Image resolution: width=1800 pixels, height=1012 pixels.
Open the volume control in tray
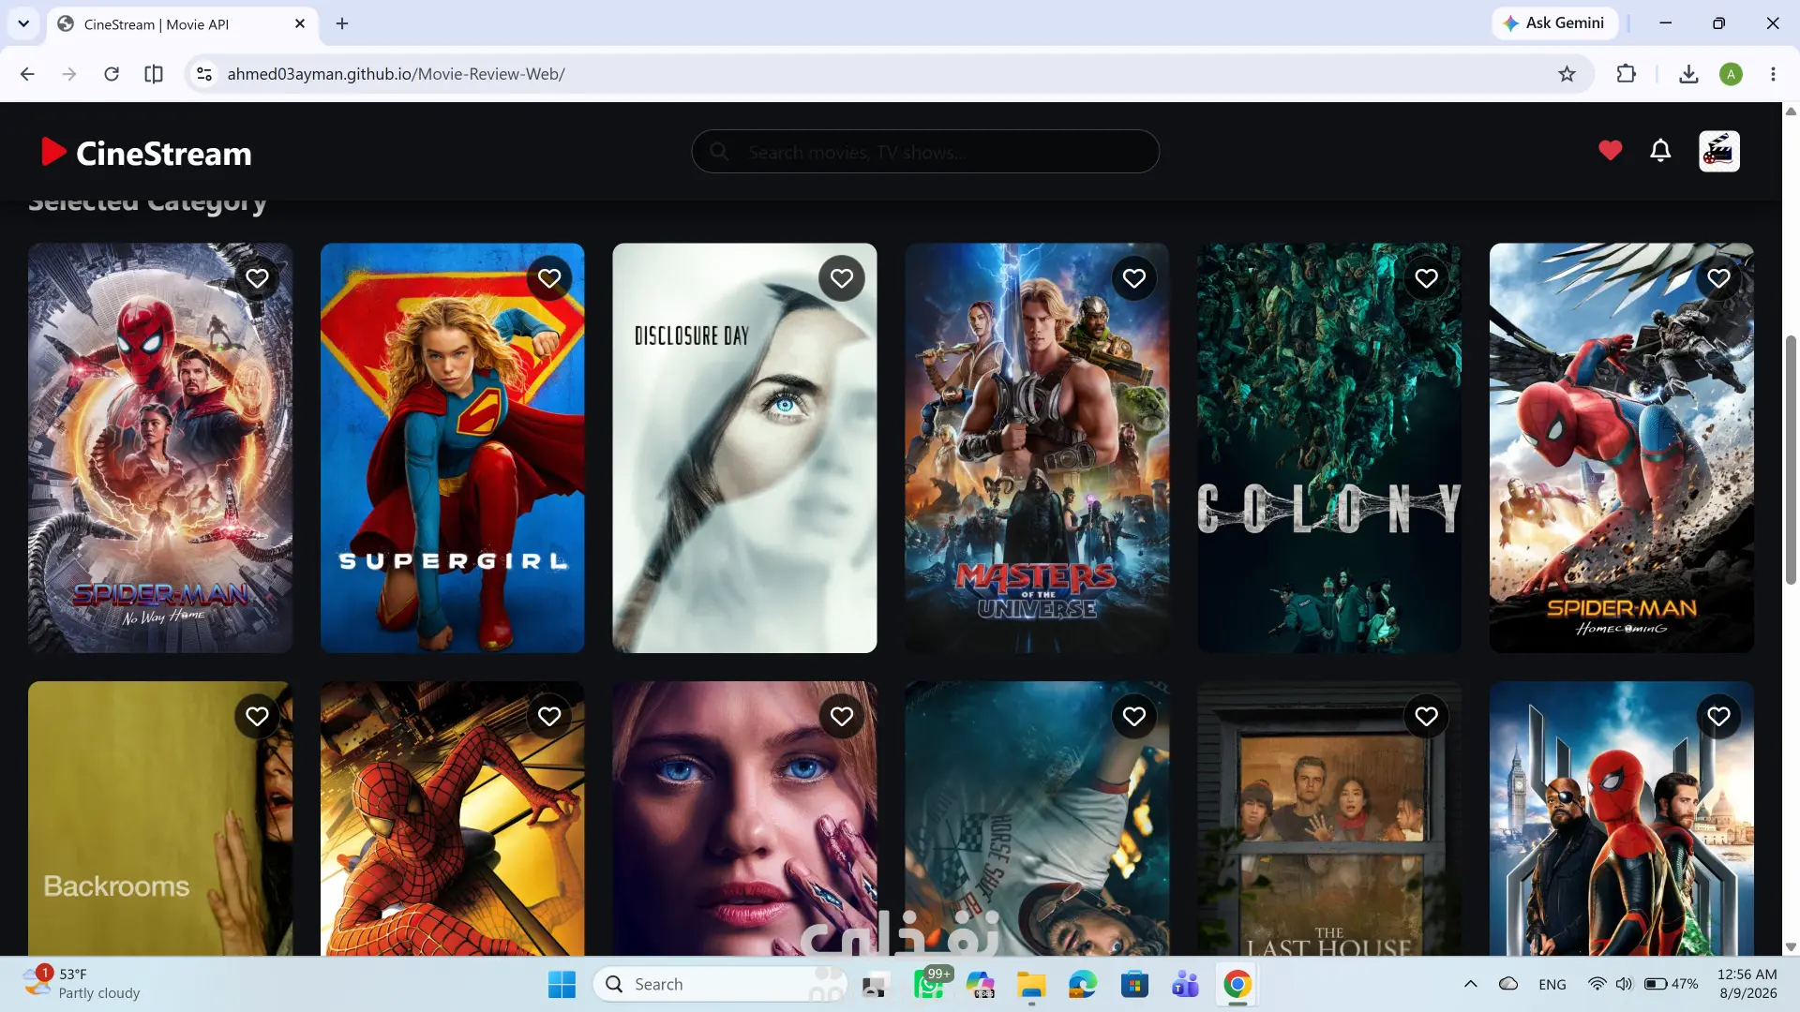1624,984
